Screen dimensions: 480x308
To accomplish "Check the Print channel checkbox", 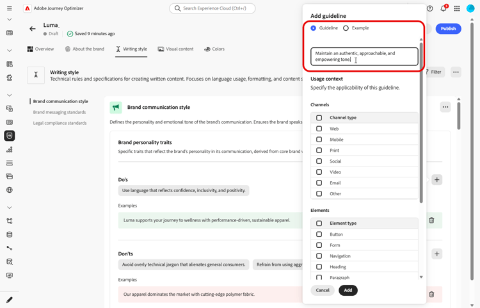I will point(319,150).
